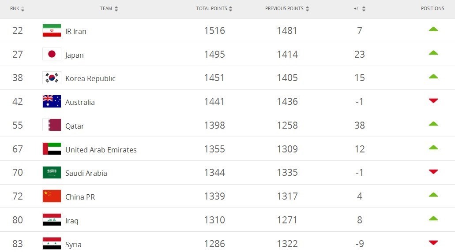Image resolution: width=455 pixels, height=252 pixels.
Task: Sort by PREVIOUS POINTS arrows
Action: [307, 9]
